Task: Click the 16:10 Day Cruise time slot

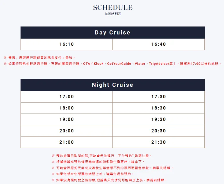Action: click(67, 44)
